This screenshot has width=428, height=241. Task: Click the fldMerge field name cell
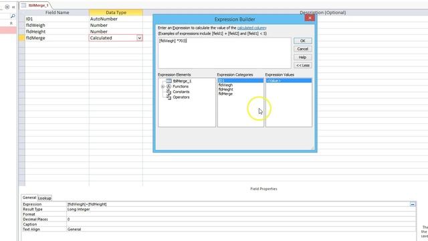pyautogui.click(x=57, y=38)
